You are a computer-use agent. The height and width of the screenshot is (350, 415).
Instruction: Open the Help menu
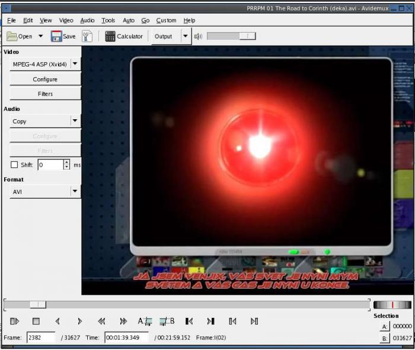click(190, 20)
